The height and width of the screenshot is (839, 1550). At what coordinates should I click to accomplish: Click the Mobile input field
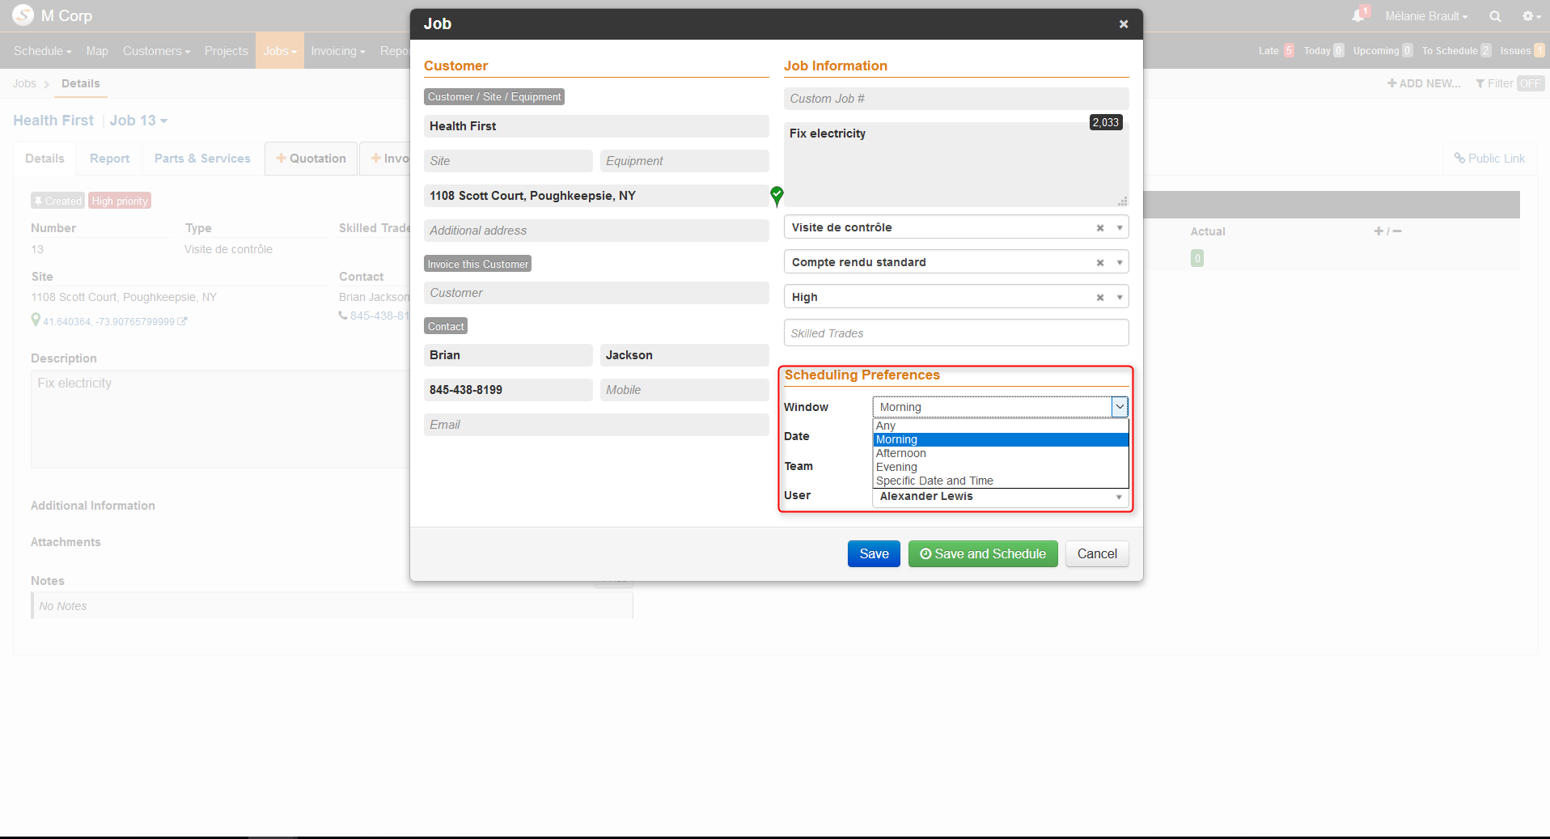coord(684,390)
